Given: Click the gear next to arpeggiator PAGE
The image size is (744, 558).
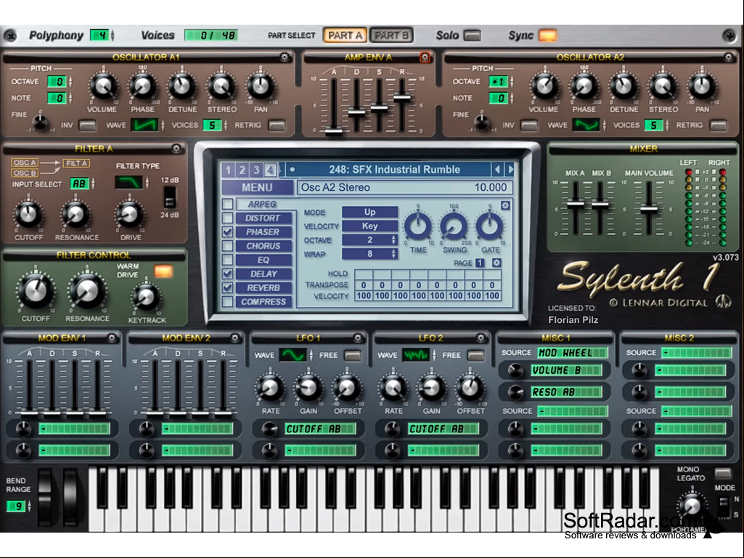Looking at the screenshot, I should coord(496,263).
